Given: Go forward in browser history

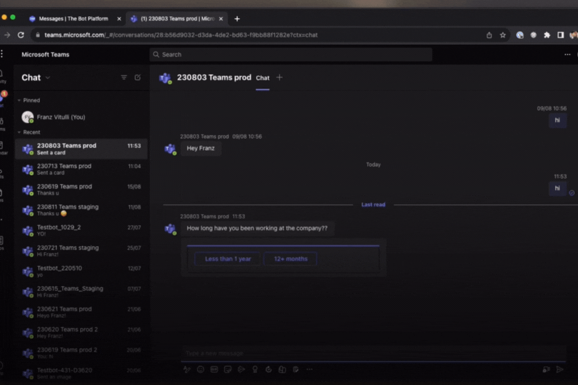Looking at the screenshot, I should [7, 35].
